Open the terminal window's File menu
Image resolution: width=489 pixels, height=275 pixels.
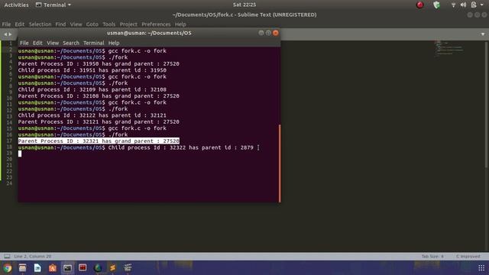tap(24, 43)
